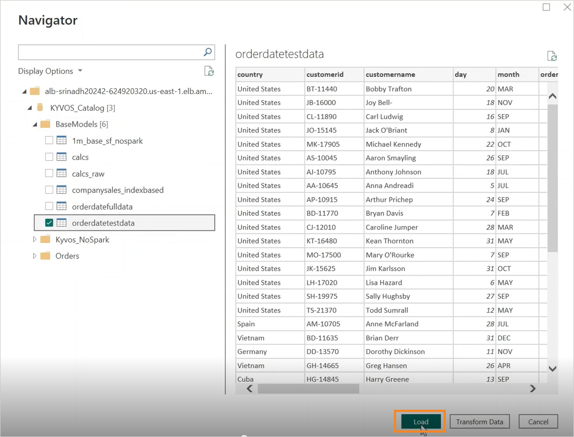Enable the orderdatefulldata checkbox
574x437 pixels.
coord(49,206)
